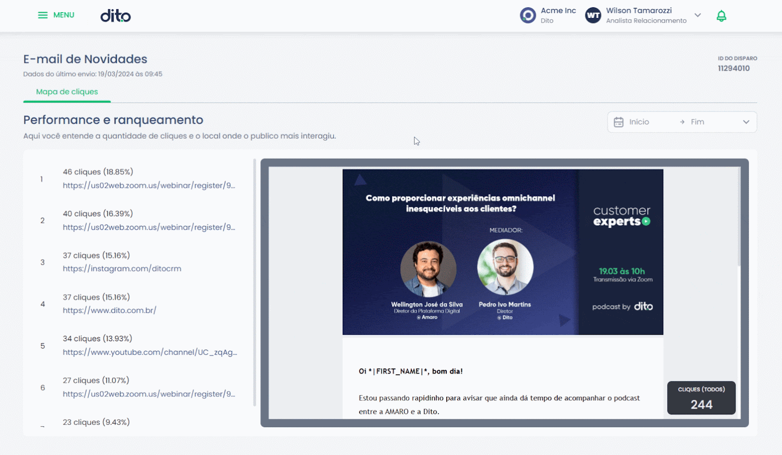
Task: Click the Fim date field
Action: 697,122
